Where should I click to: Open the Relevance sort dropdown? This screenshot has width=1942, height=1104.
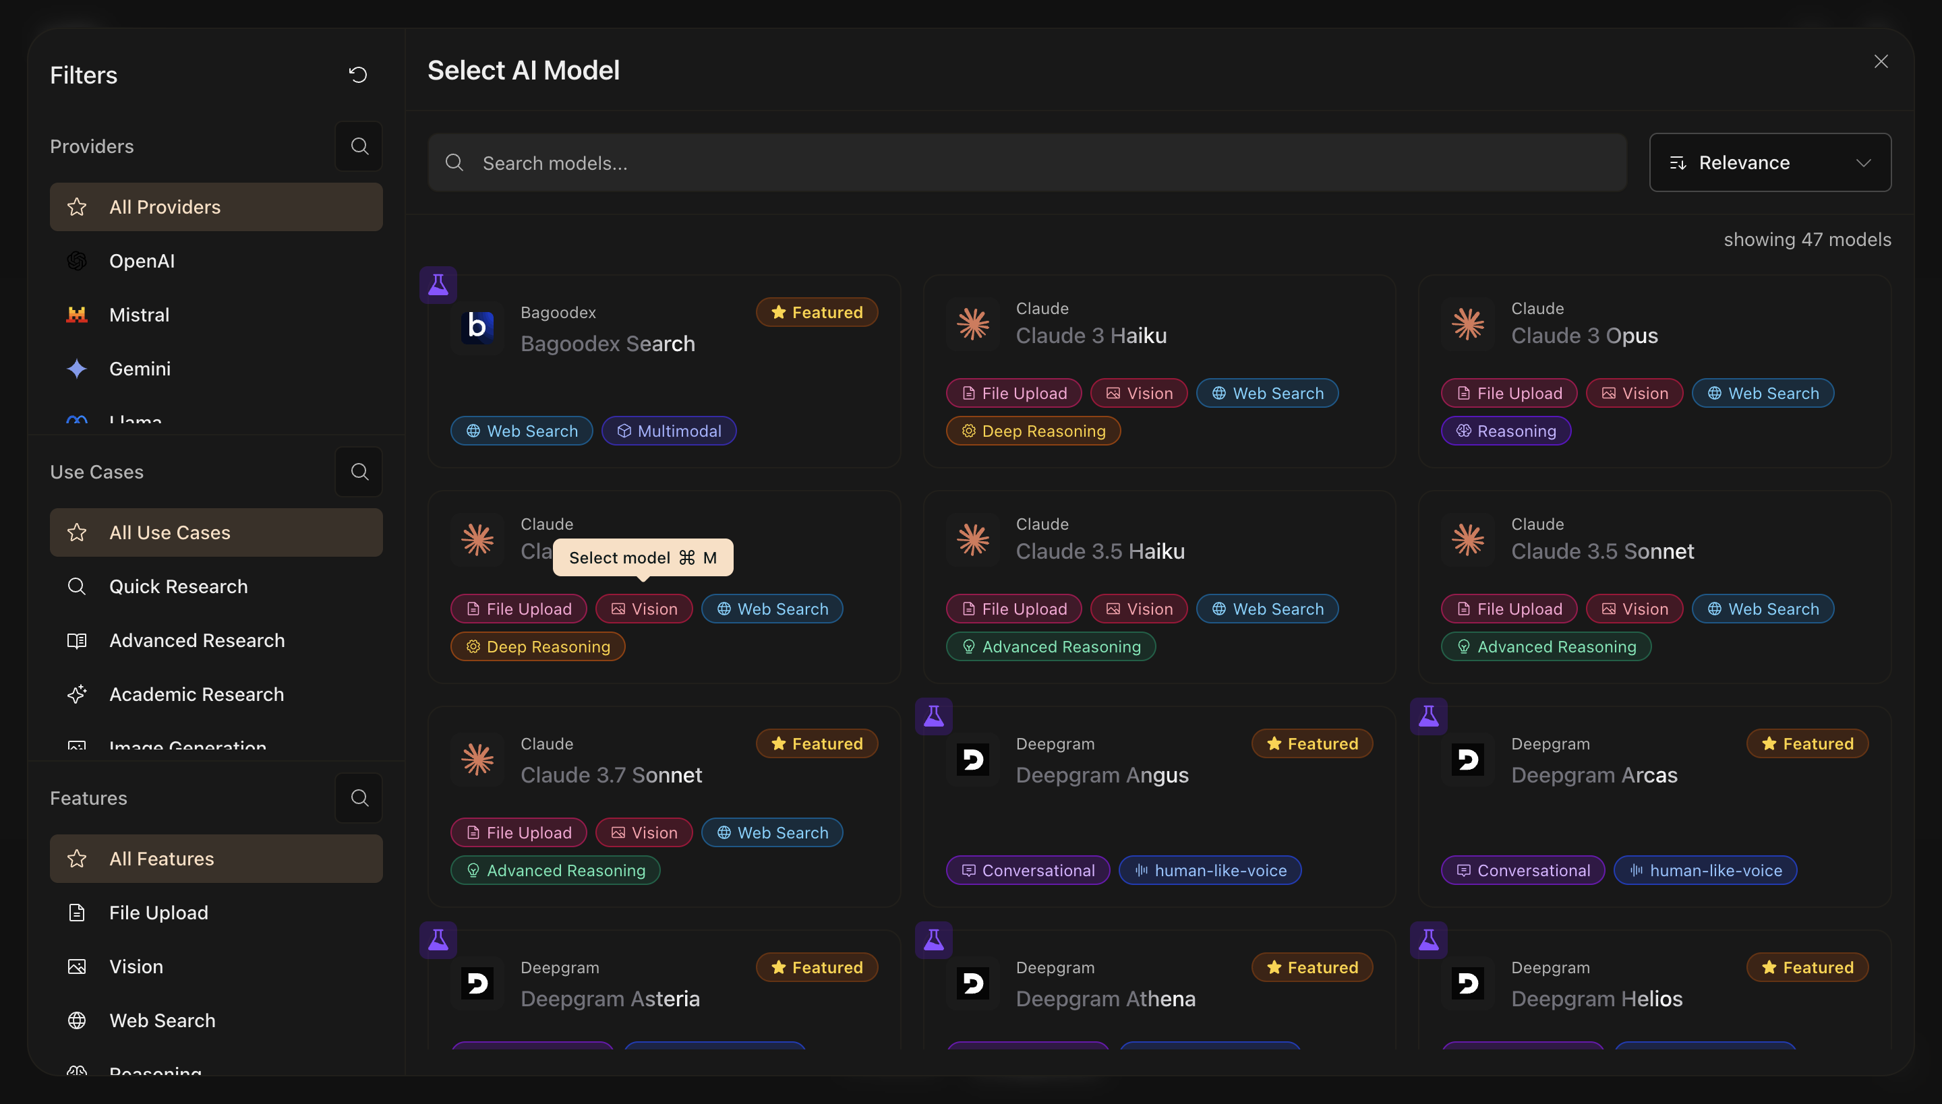click(x=1769, y=163)
